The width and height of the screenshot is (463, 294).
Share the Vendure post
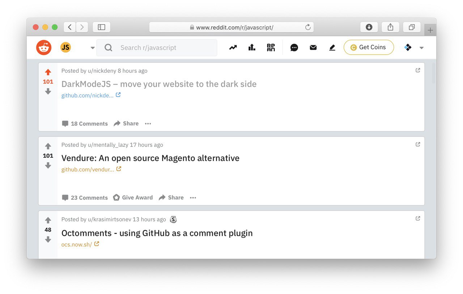171,198
